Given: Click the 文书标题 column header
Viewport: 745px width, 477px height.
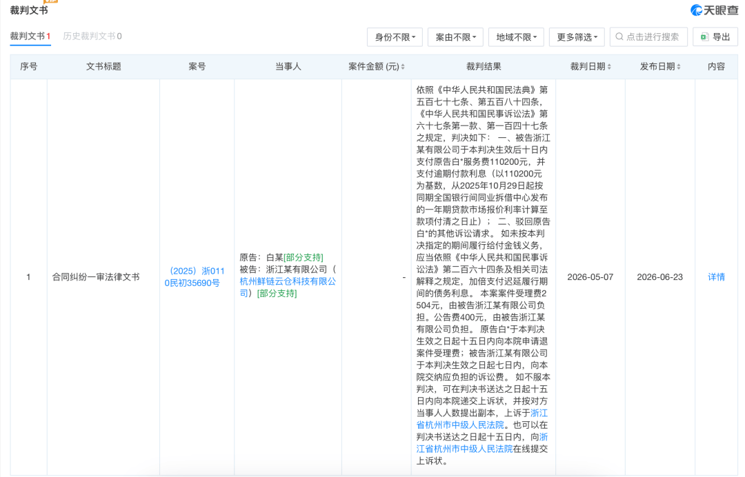Looking at the screenshot, I should click(x=103, y=67).
